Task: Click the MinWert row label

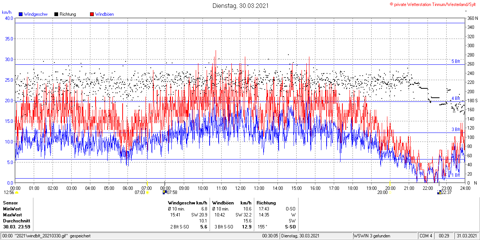Action: tap(12, 209)
